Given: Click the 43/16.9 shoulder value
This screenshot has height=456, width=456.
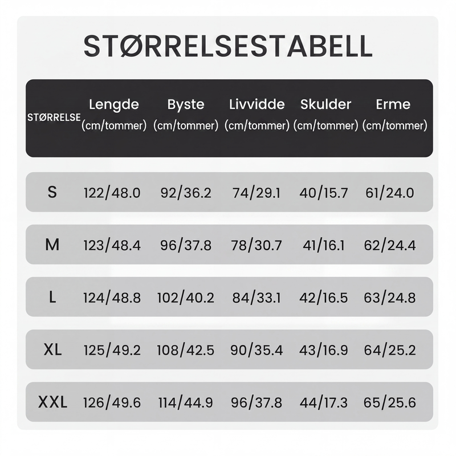Looking at the screenshot, I should point(323,350).
